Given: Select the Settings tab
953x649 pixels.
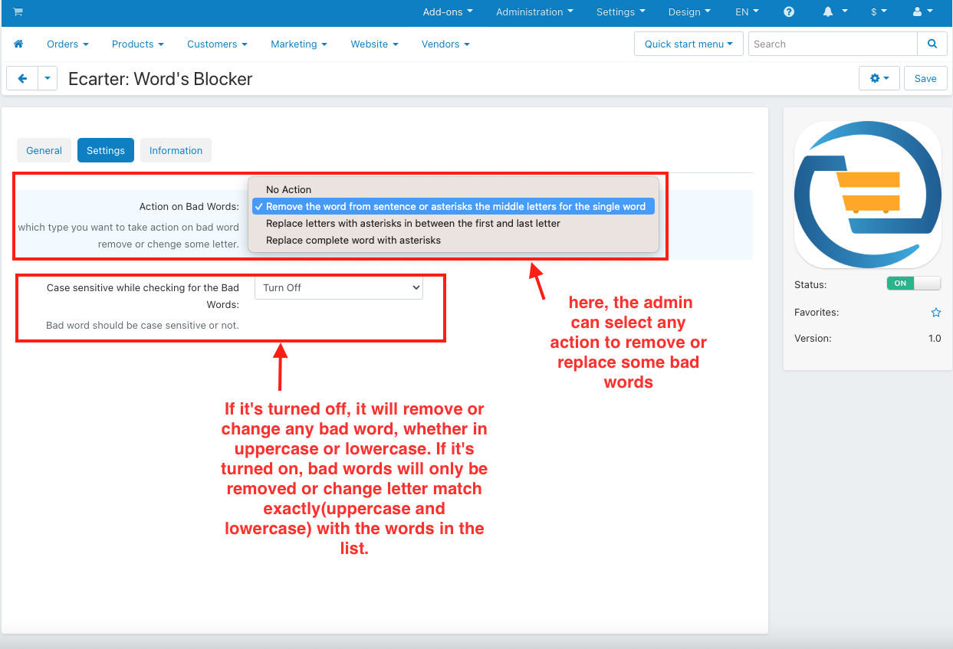Looking at the screenshot, I should point(106,150).
